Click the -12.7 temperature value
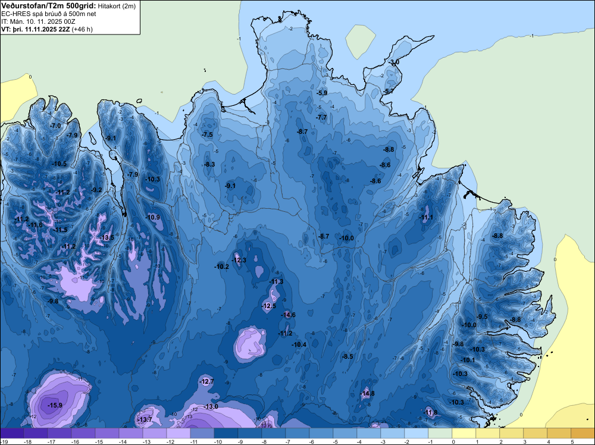 [x=207, y=381]
